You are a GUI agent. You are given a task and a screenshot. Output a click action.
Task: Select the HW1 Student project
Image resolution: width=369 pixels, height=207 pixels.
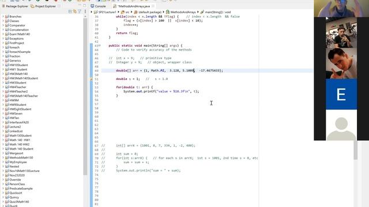tap(18, 69)
